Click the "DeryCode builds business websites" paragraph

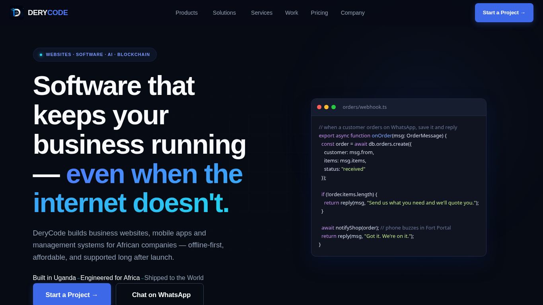coord(128,245)
